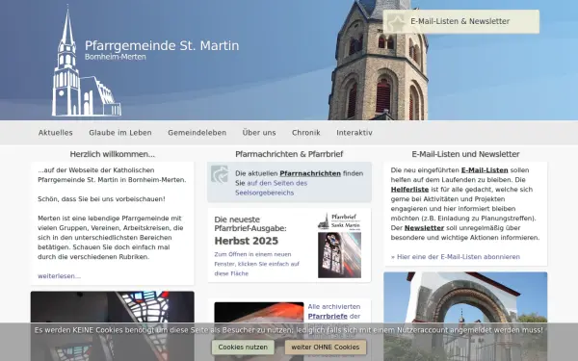Viewport: 578px width, 361px height.
Task: Open the Interaktiv menu
Action: 355,133
